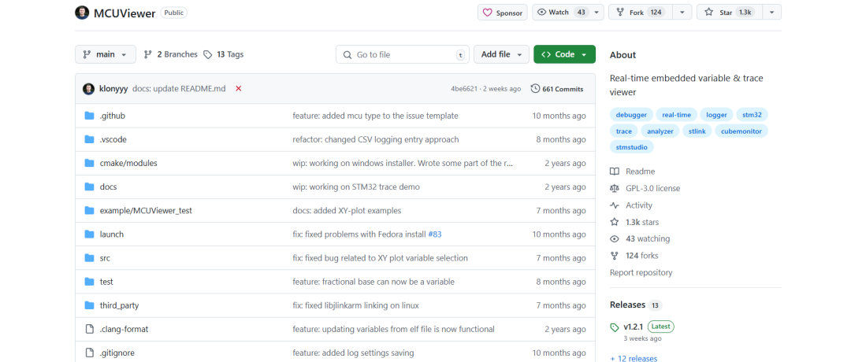Select the stm32 topic tag

coord(752,114)
